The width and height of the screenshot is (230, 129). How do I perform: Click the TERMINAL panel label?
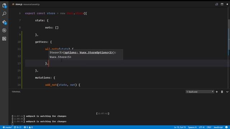coord(16,92)
